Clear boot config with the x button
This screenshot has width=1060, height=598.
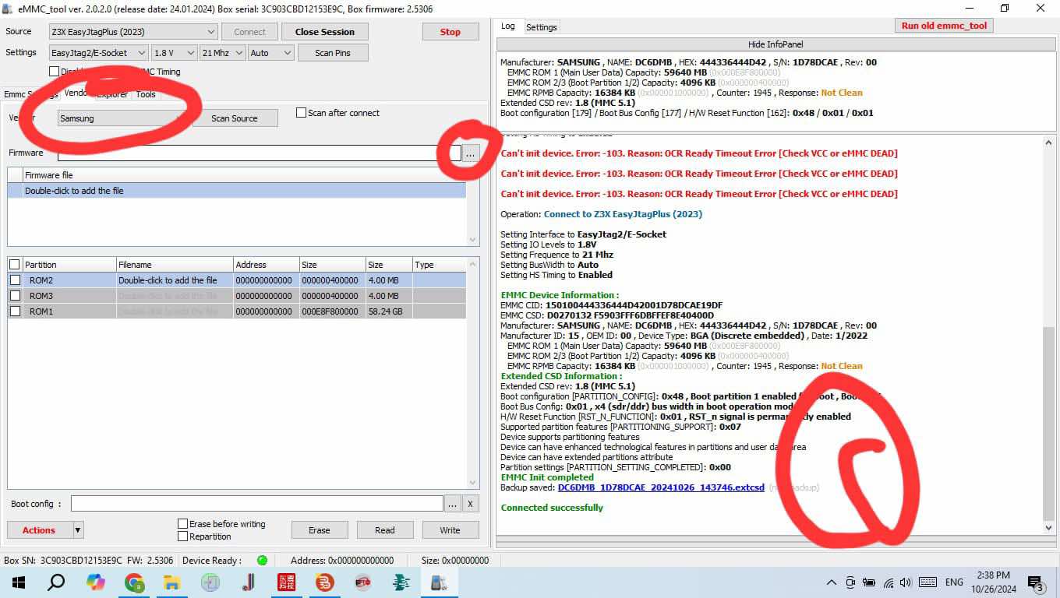(x=471, y=504)
